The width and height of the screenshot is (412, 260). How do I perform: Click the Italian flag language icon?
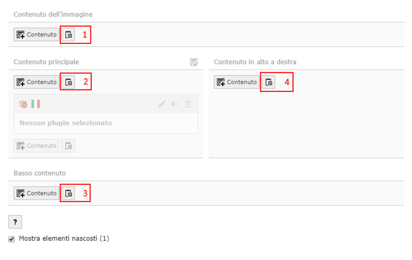click(x=35, y=104)
